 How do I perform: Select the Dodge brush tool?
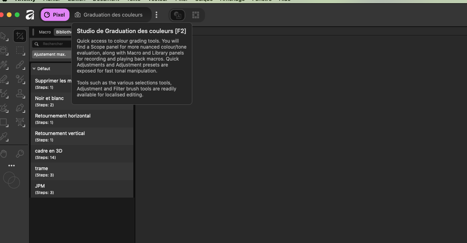tap(20, 79)
